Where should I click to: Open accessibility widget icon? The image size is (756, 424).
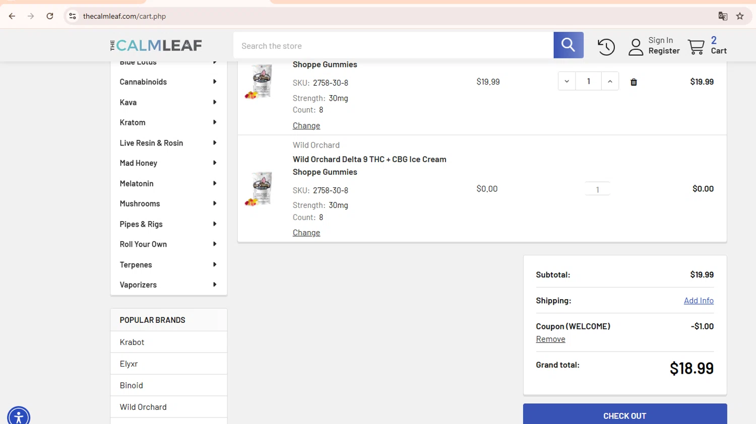19,417
